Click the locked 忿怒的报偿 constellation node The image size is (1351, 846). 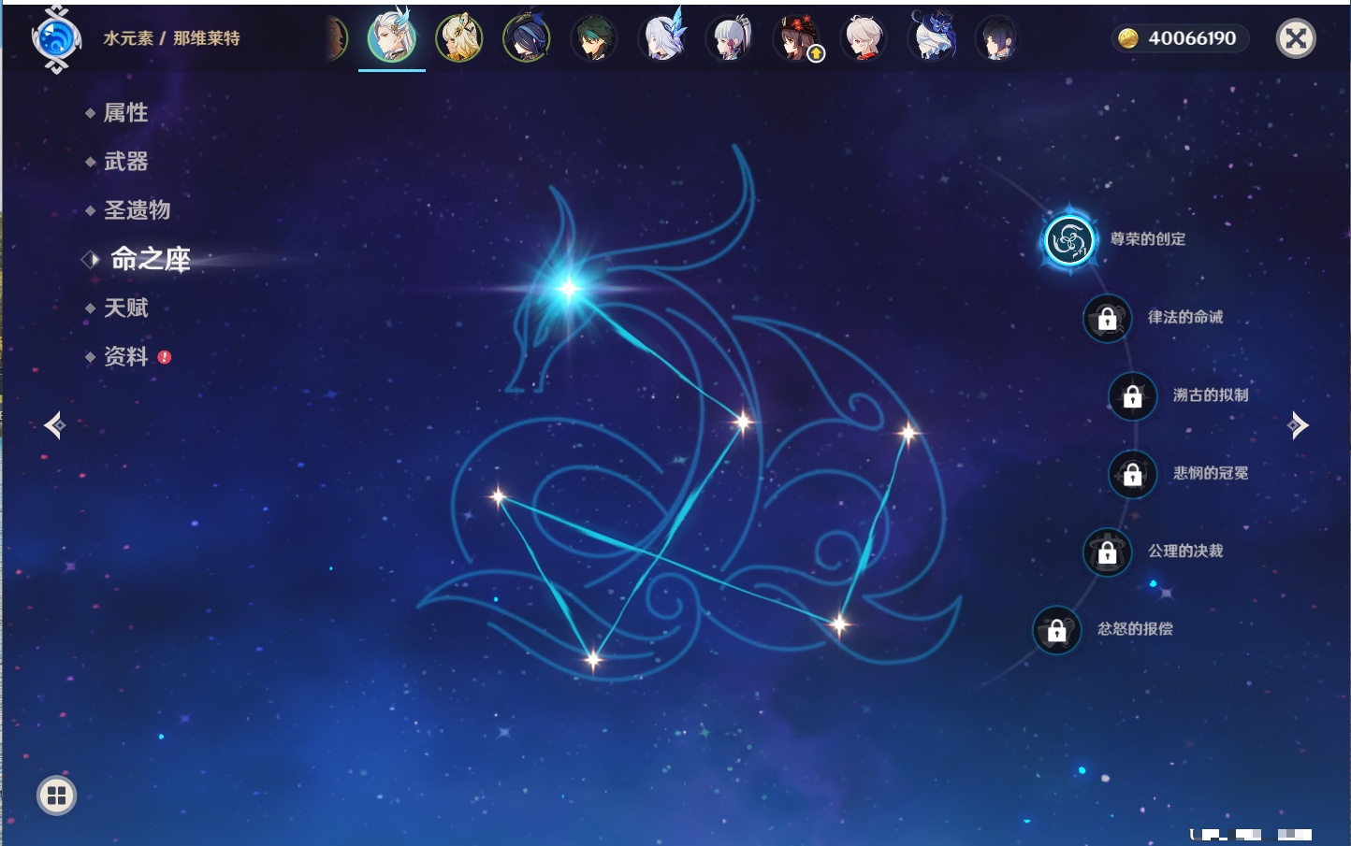coord(1056,630)
